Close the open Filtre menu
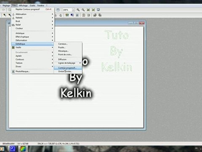 (x=14, y=5)
